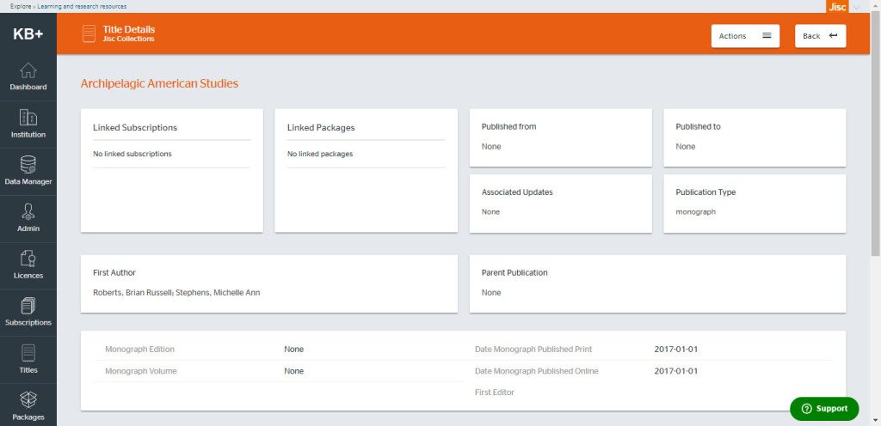Open the Actions menu
This screenshot has width=881, height=426.
coord(745,36)
